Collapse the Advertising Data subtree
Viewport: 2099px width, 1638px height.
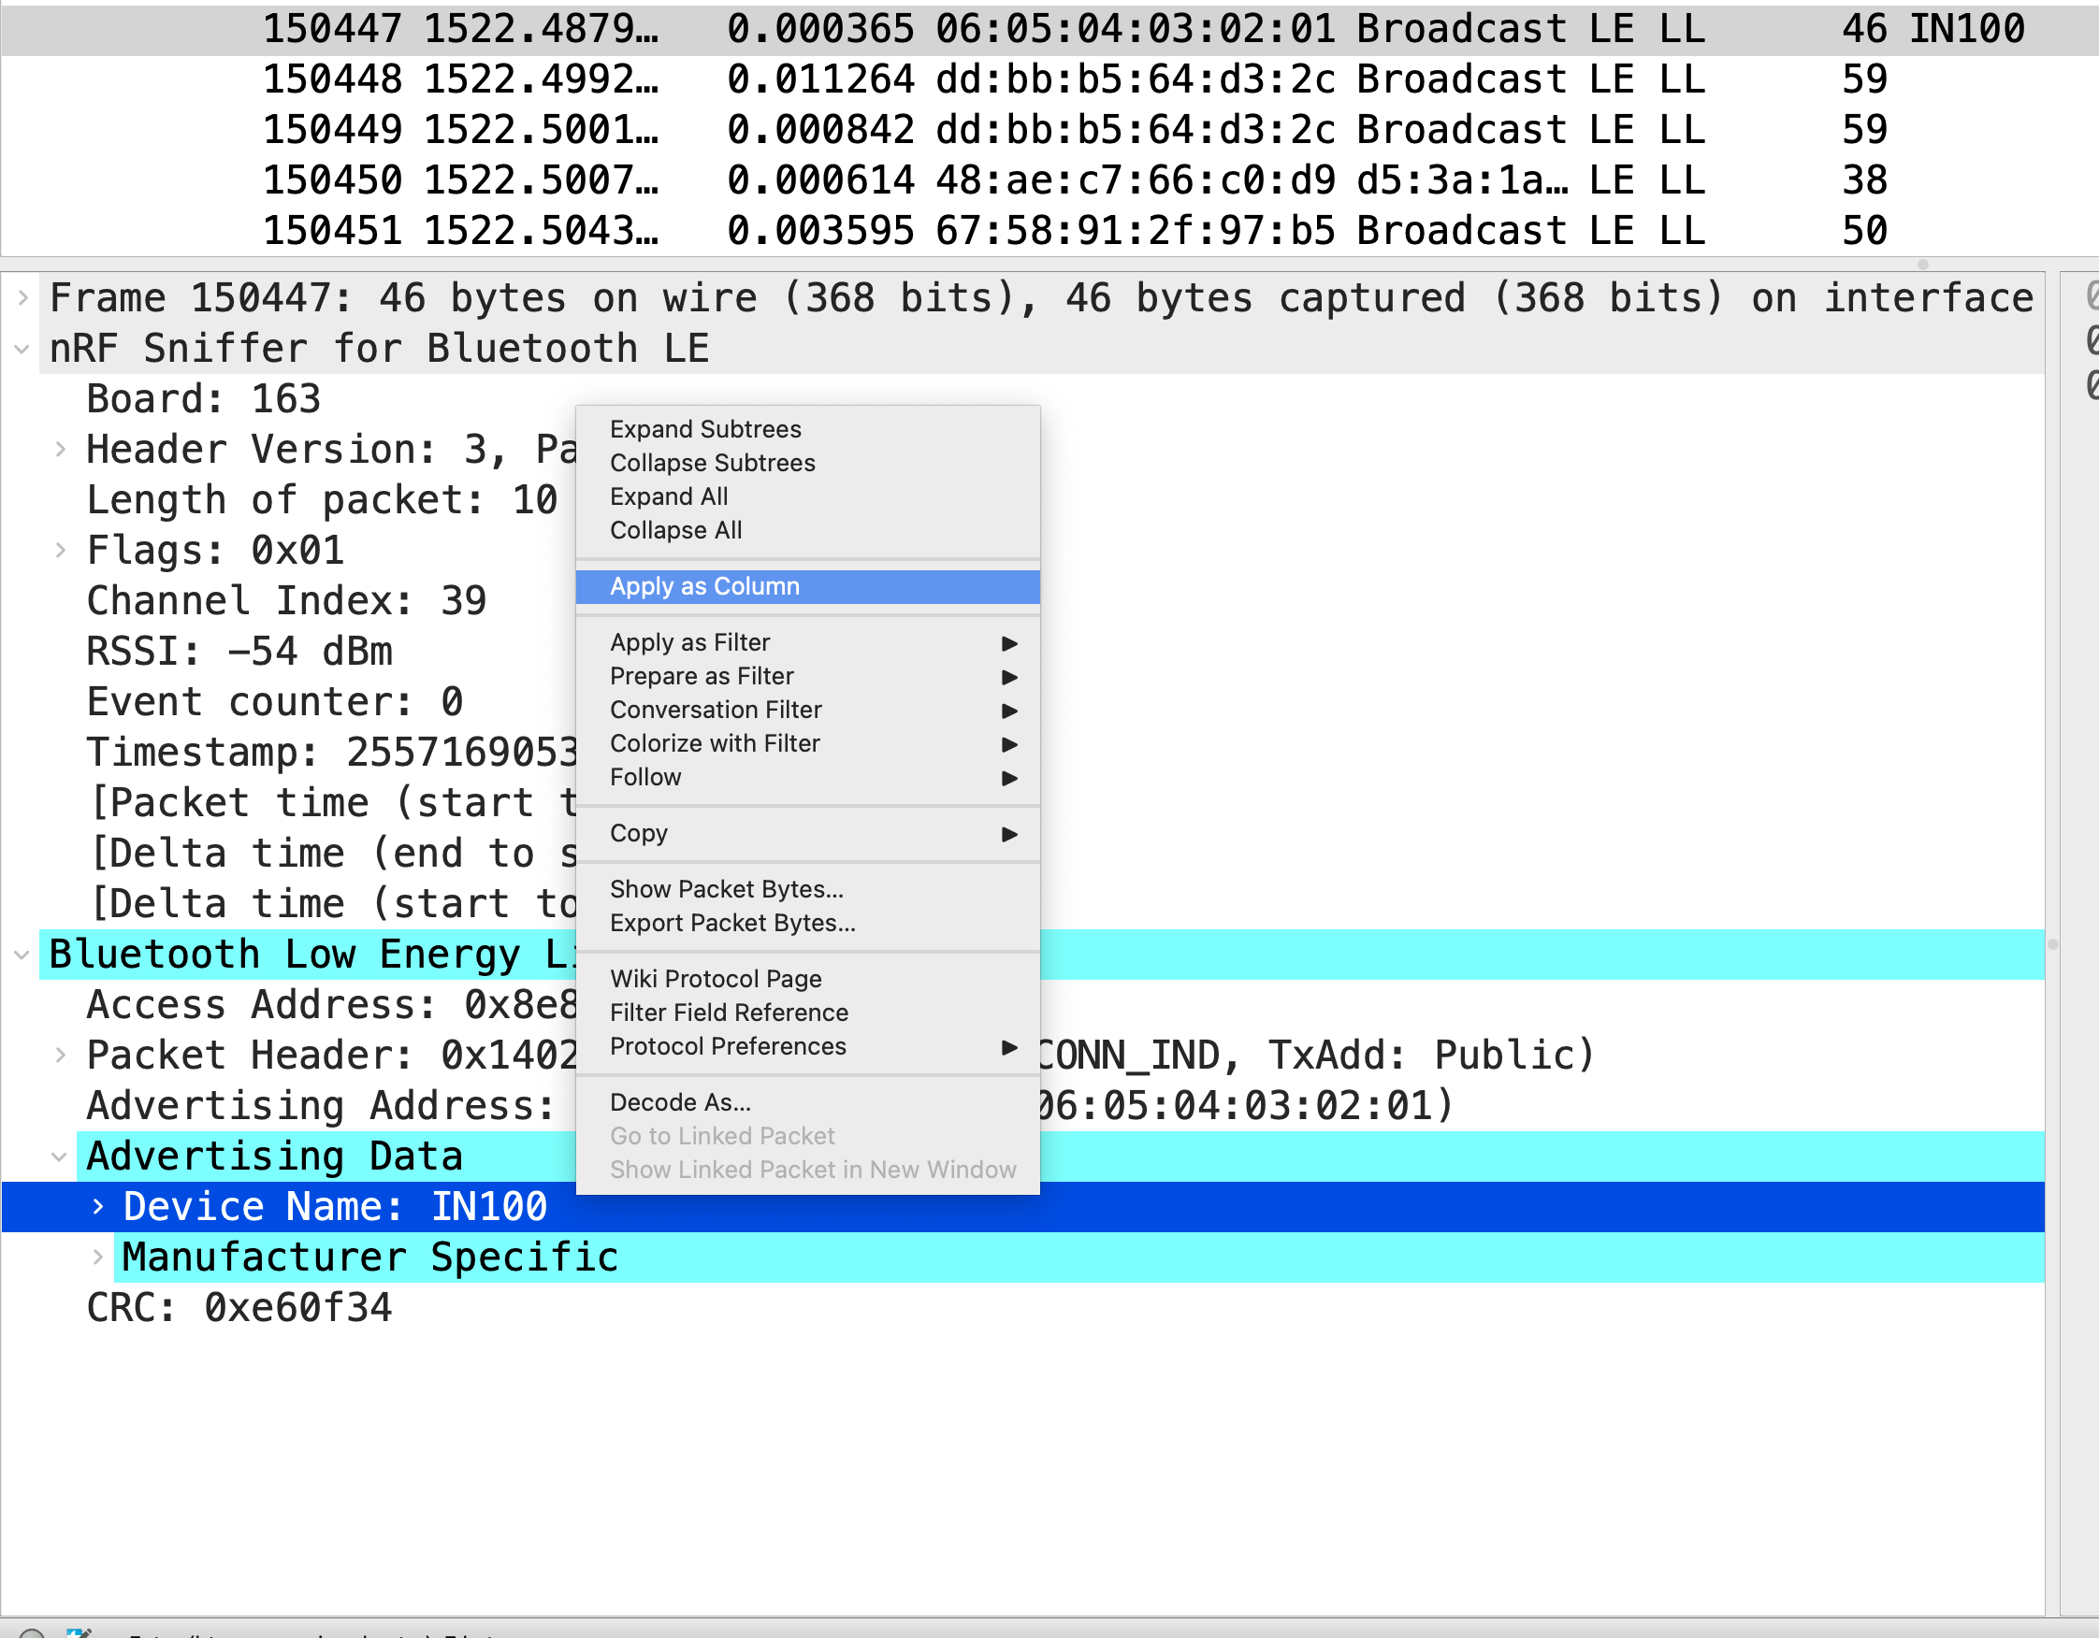click(60, 1157)
